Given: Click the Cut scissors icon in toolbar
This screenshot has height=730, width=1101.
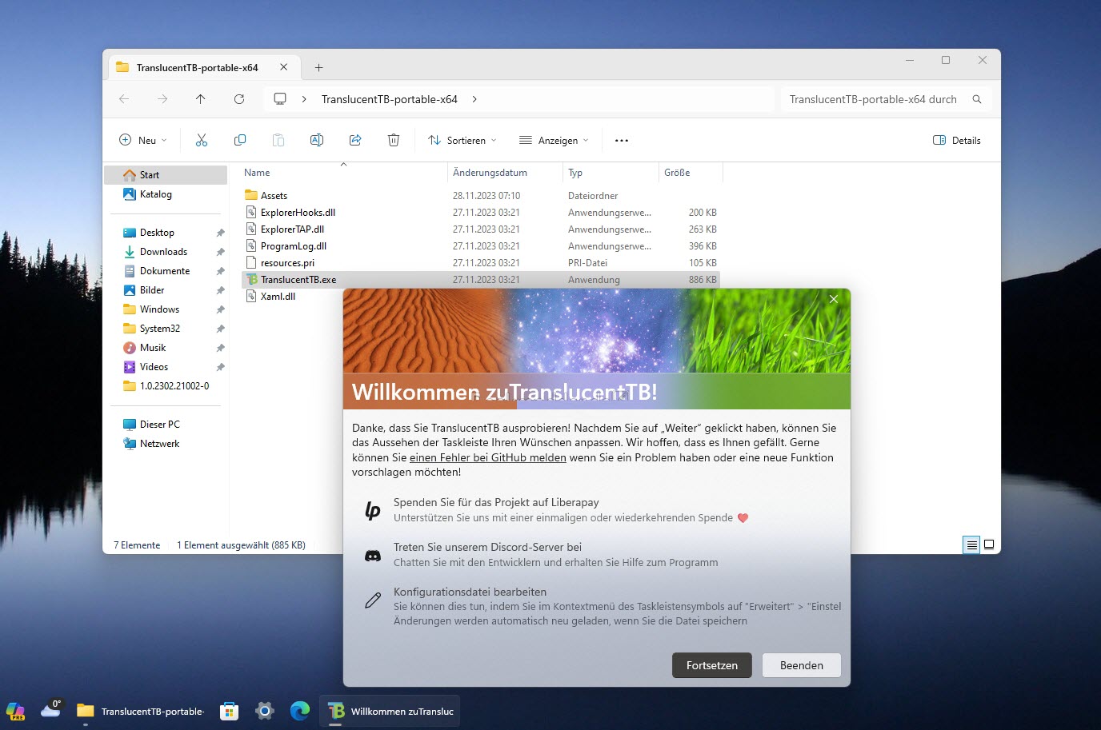Looking at the screenshot, I should (x=202, y=140).
